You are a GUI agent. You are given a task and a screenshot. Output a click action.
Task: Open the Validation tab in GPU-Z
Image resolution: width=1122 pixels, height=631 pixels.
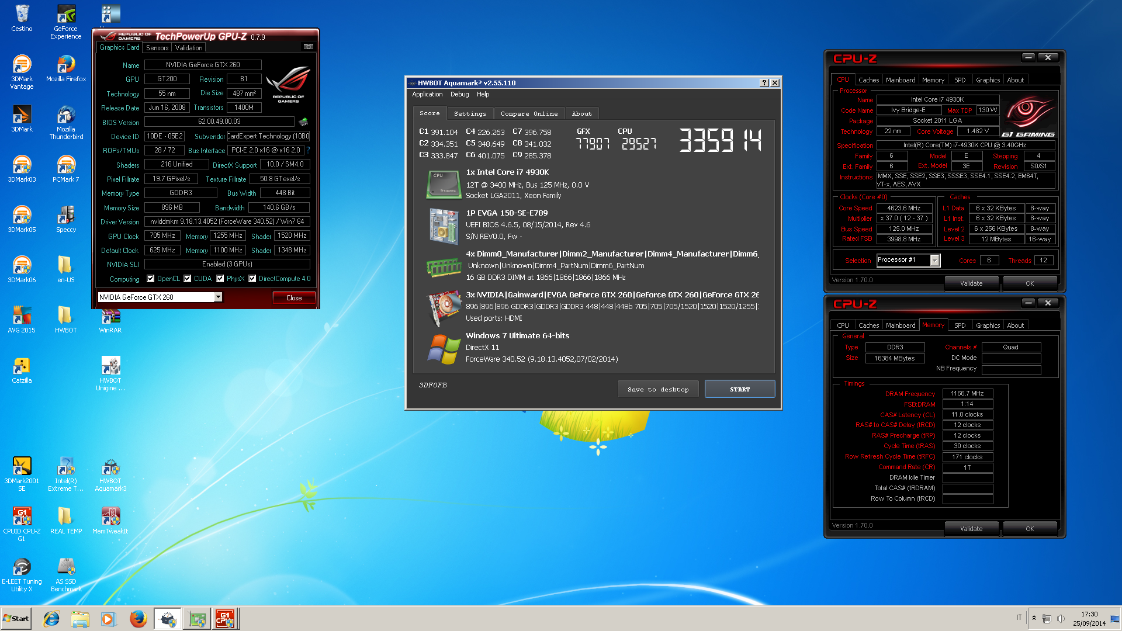[189, 48]
